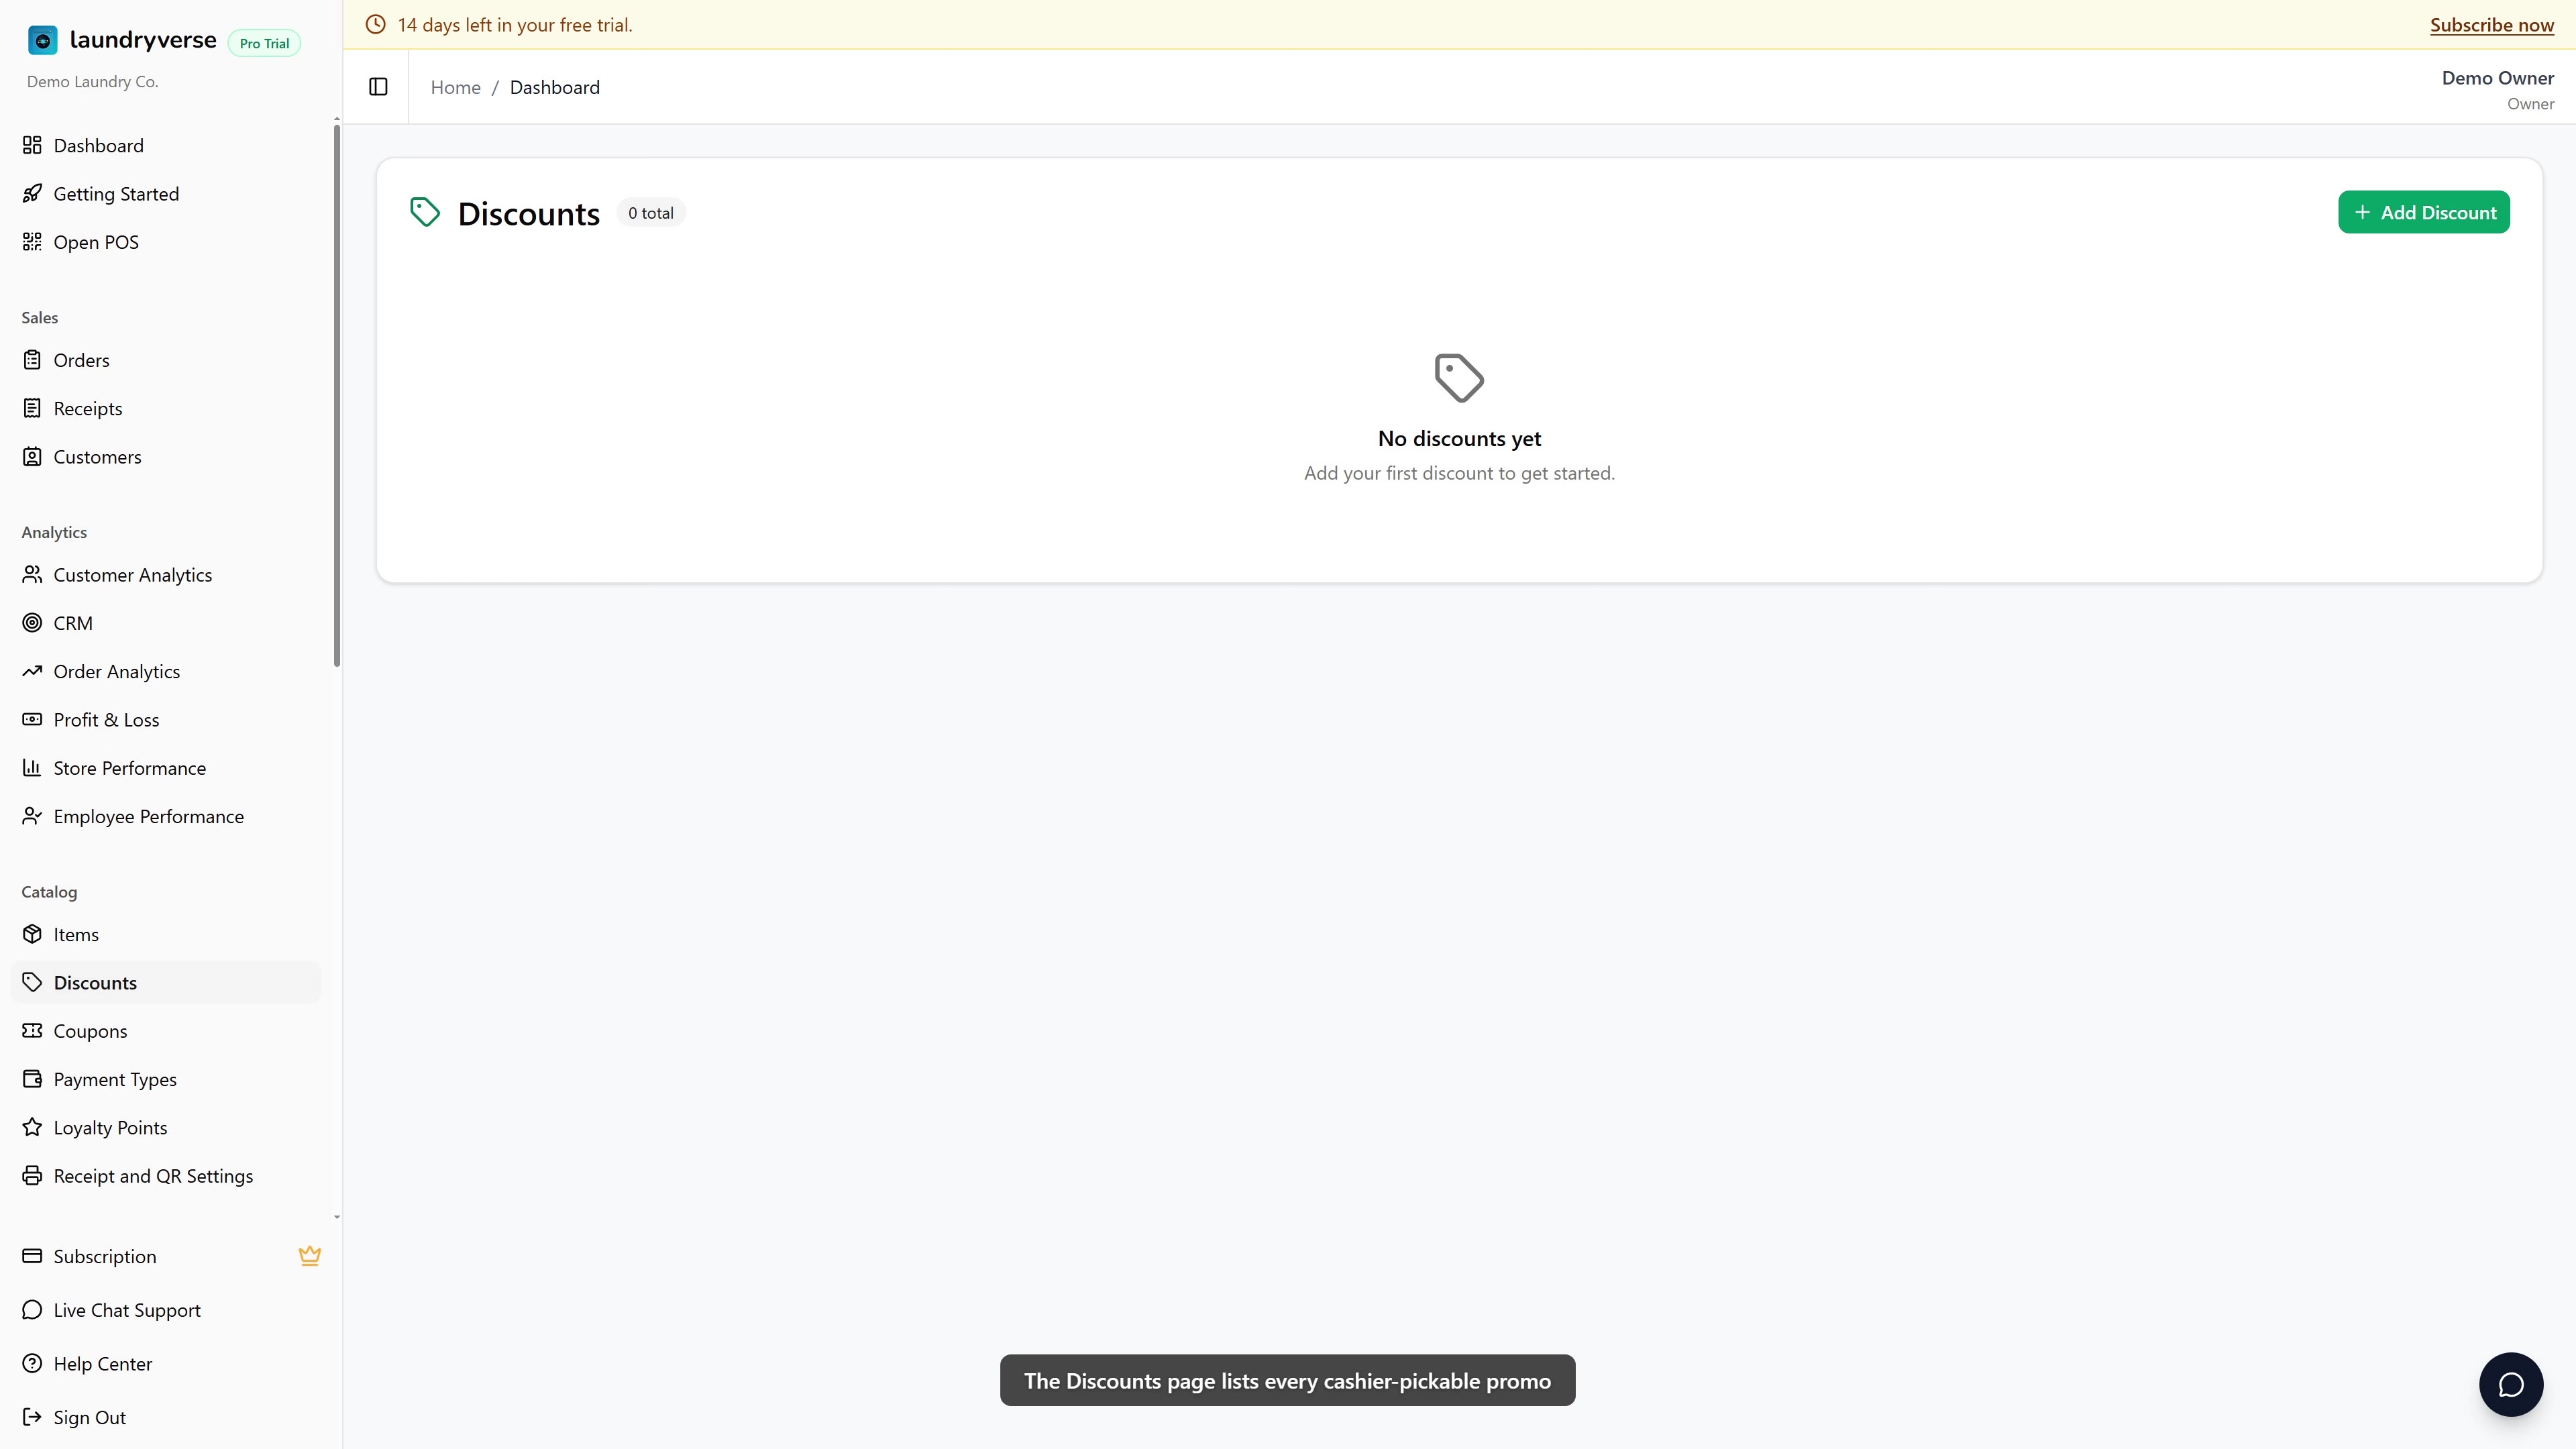2576x1449 pixels.
Task: Click the Receipts document icon
Action: coord(32,409)
